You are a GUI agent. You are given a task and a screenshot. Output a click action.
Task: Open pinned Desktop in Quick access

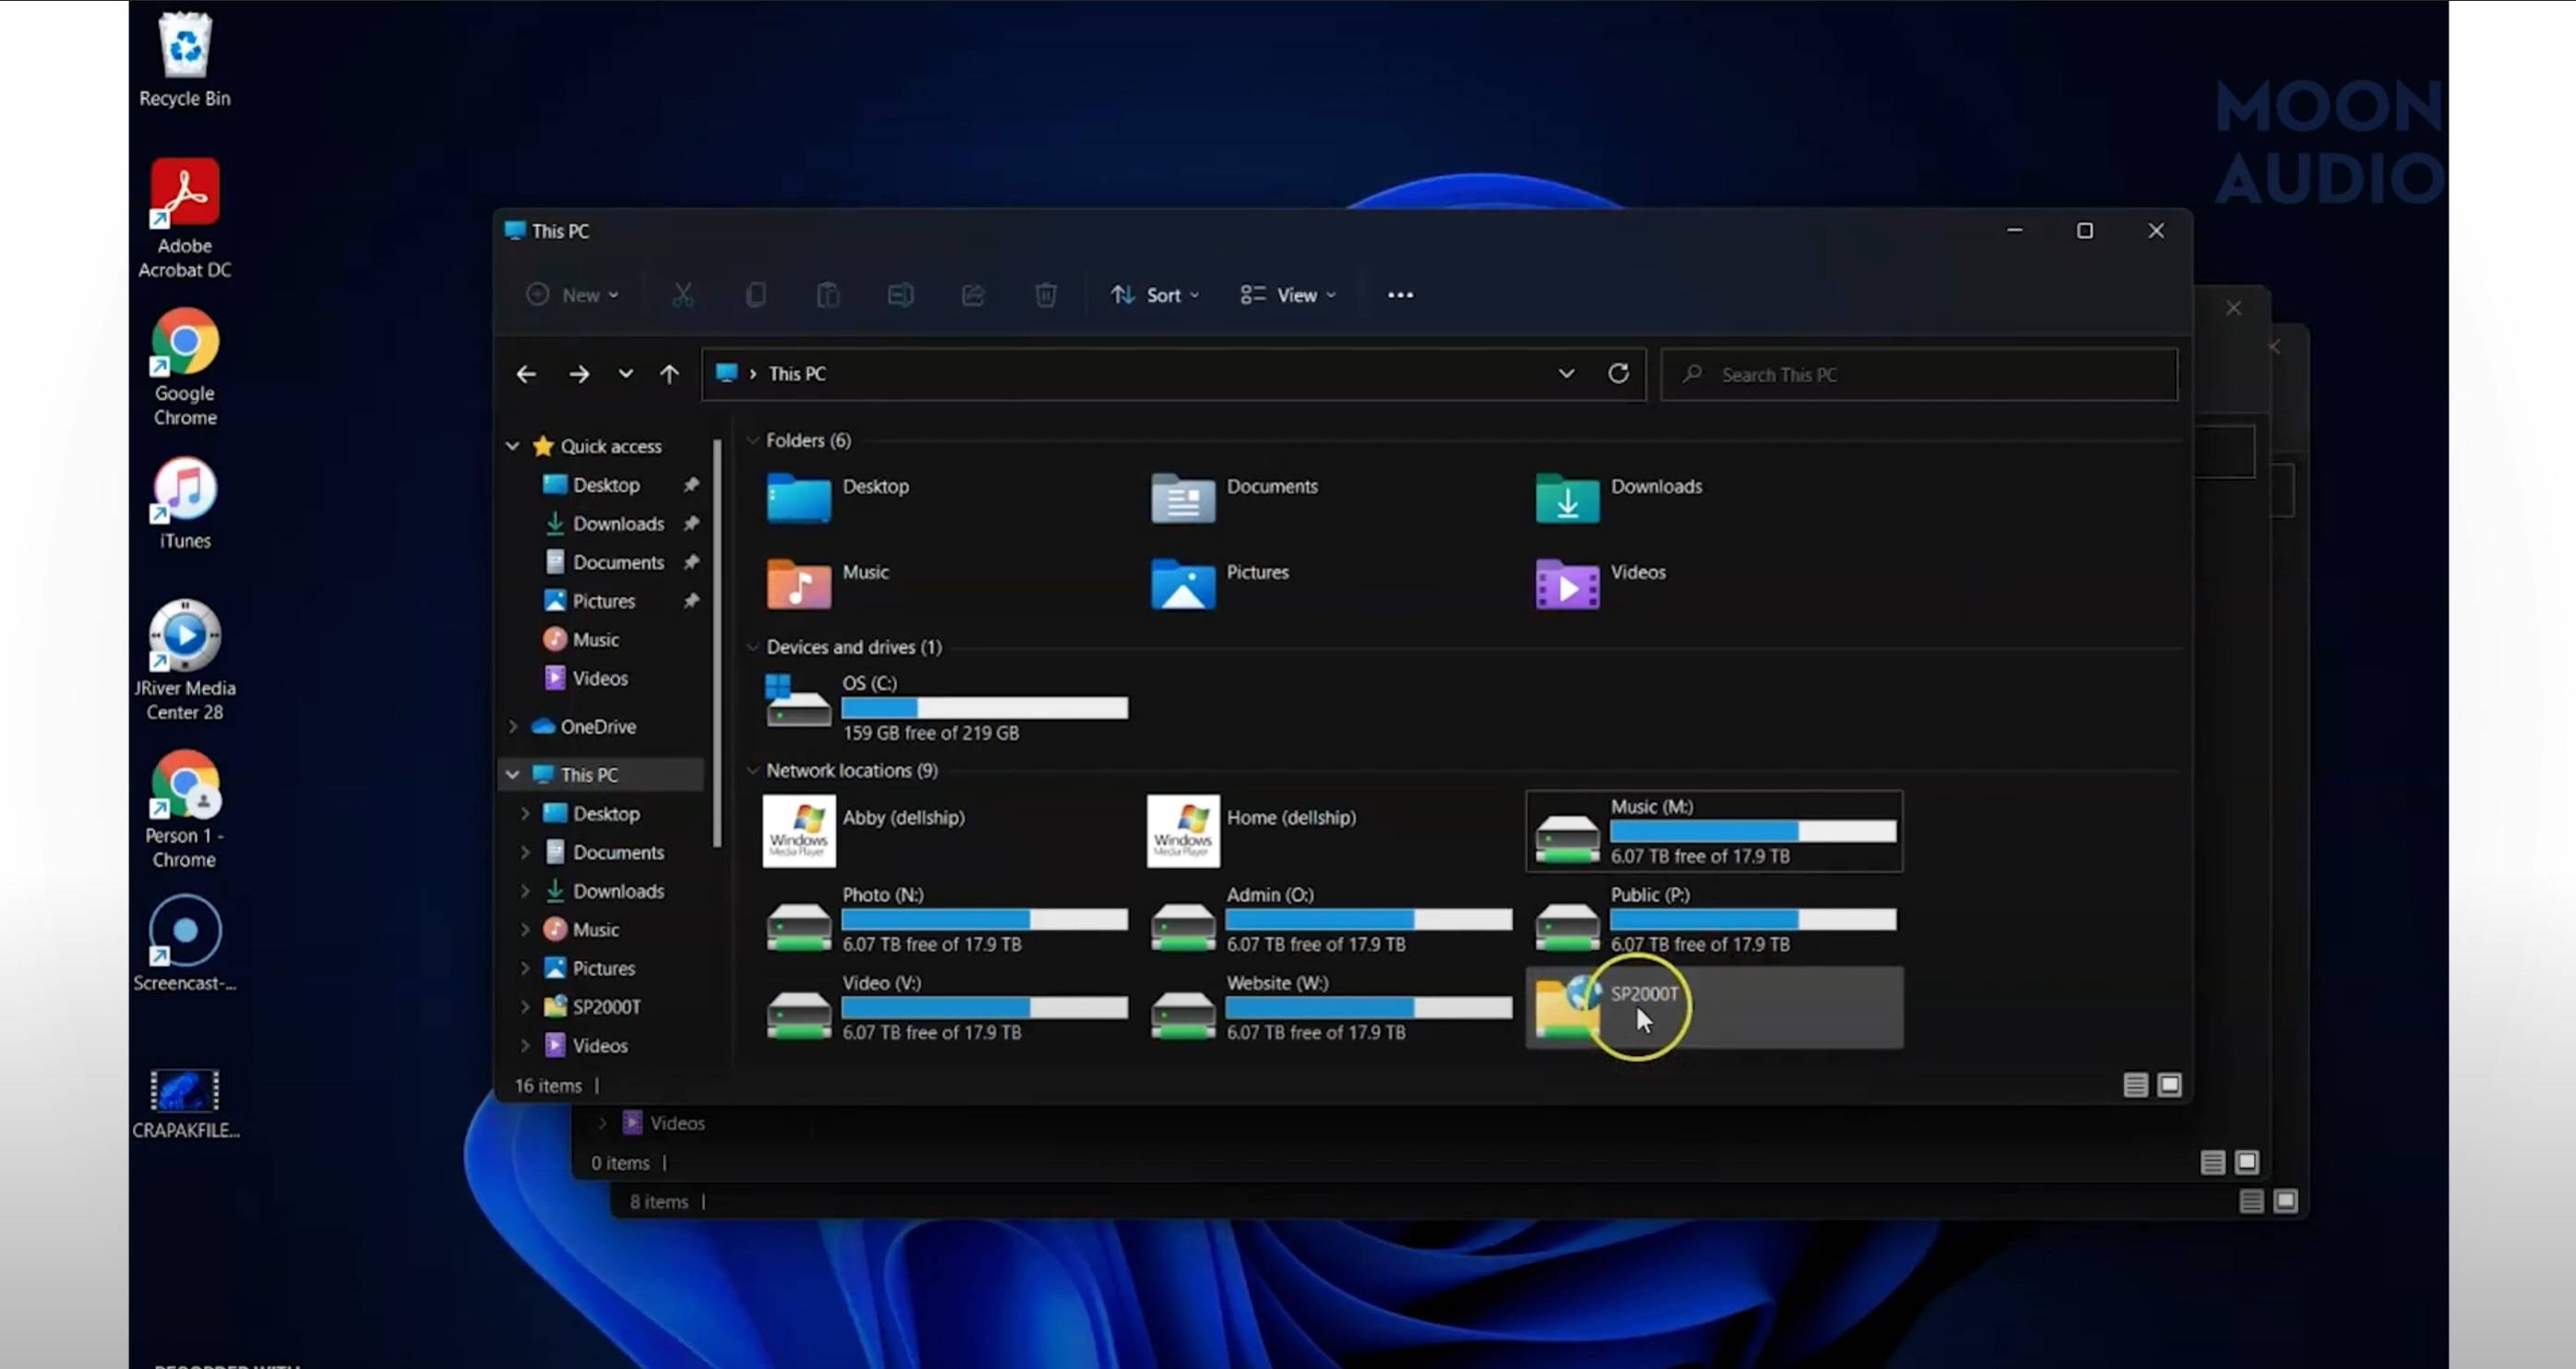coord(605,485)
